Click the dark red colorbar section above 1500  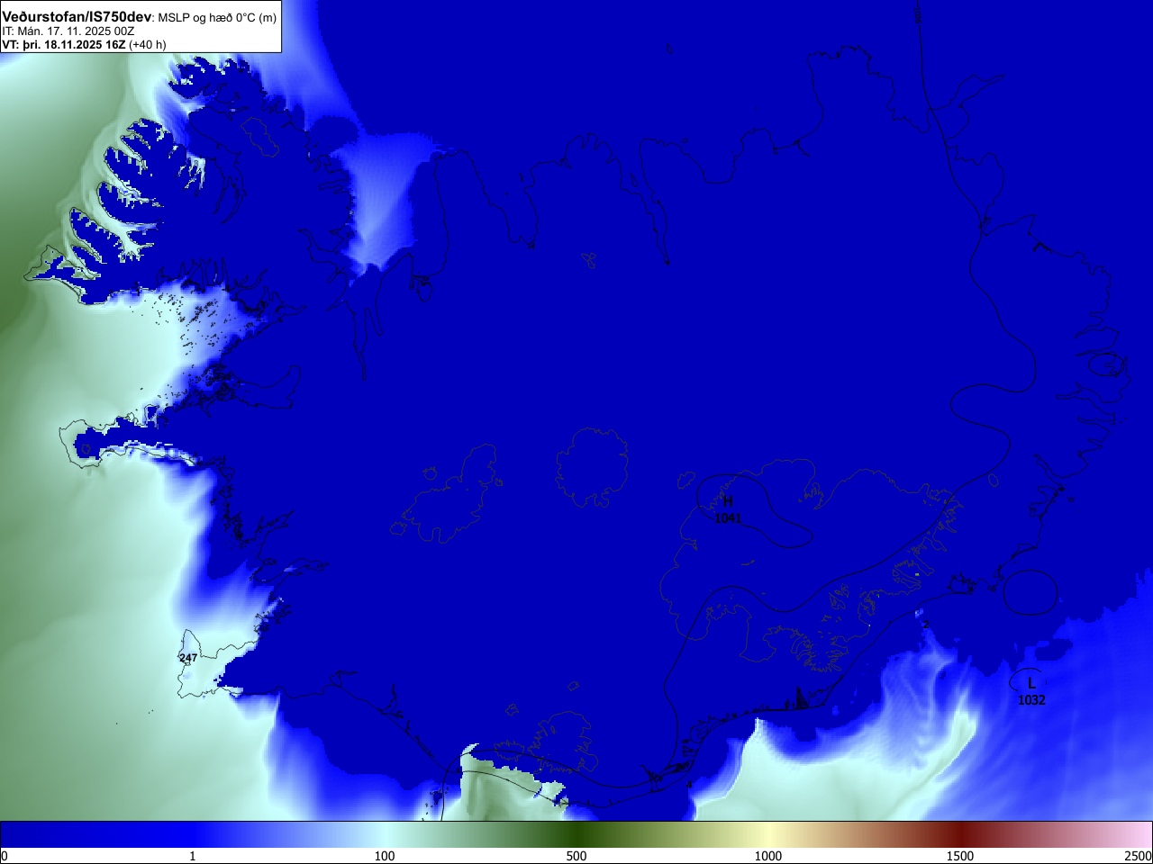pos(960,834)
